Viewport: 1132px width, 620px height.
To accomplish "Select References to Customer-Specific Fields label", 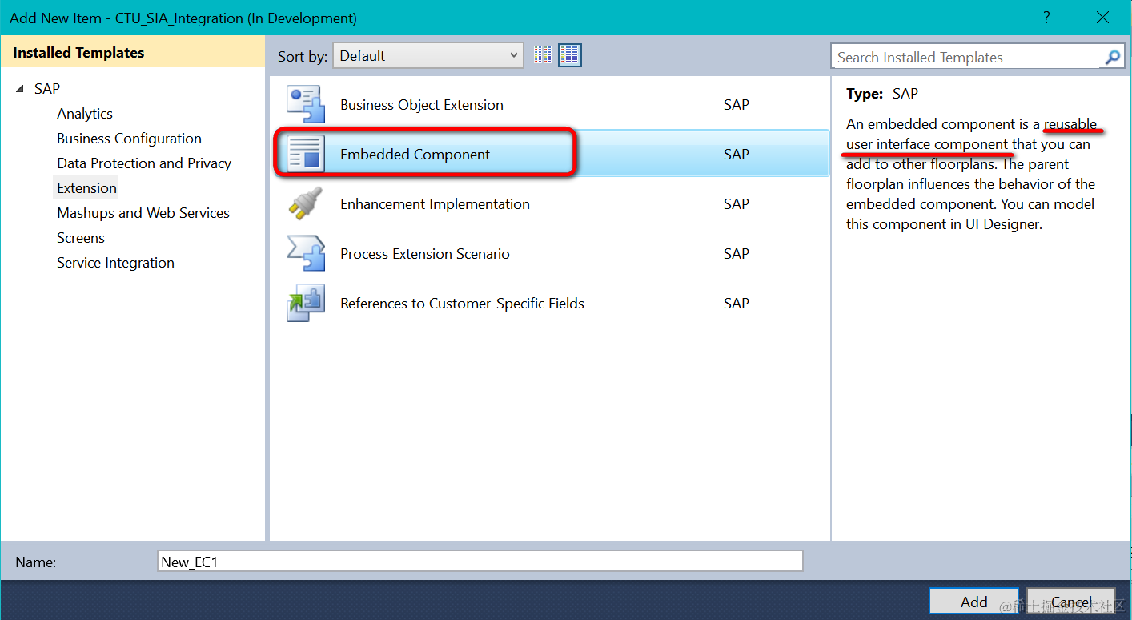I will 462,304.
